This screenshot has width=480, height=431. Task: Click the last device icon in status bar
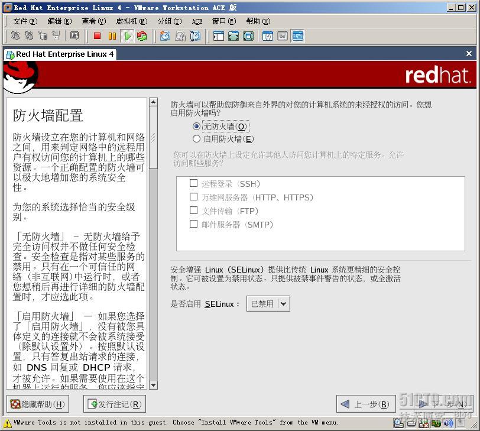tap(460, 424)
